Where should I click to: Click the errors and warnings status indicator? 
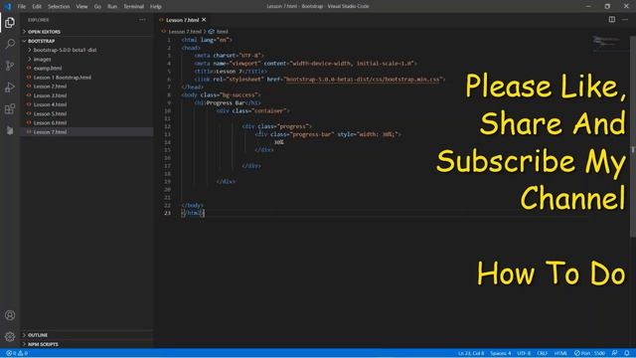17,353
